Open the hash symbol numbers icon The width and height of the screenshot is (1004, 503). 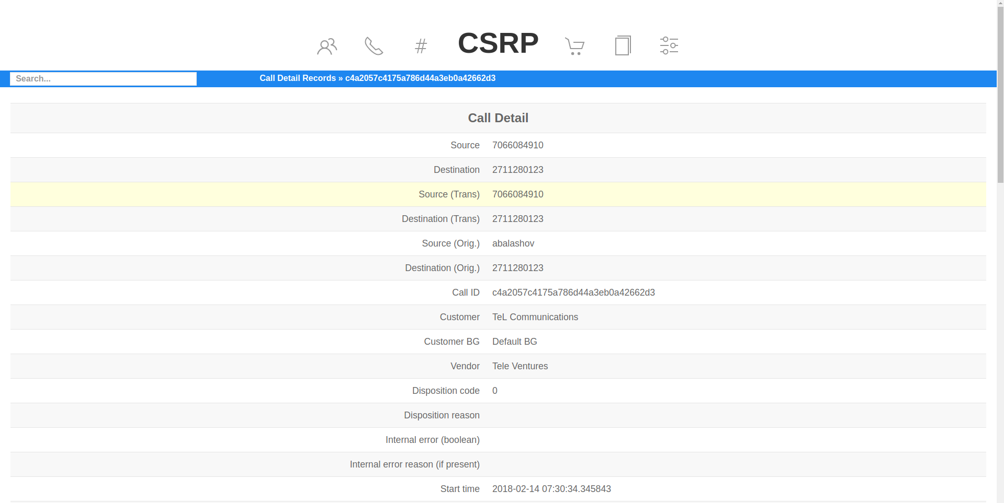(x=421, y=46)
